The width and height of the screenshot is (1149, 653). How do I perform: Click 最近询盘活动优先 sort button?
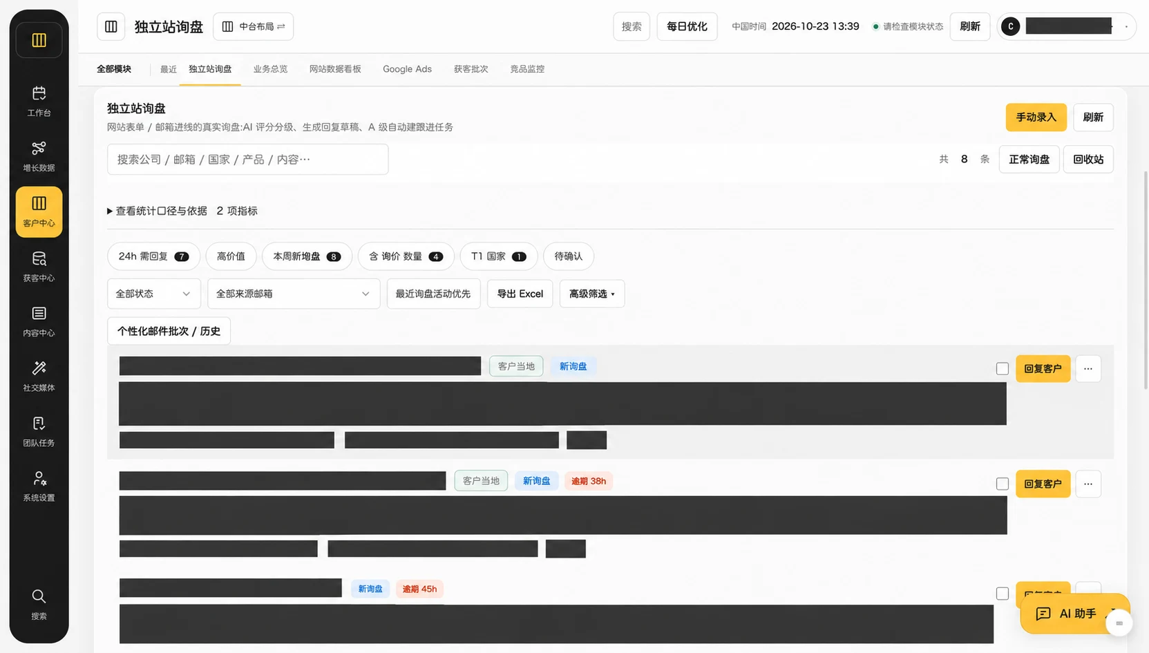point(433,294)
